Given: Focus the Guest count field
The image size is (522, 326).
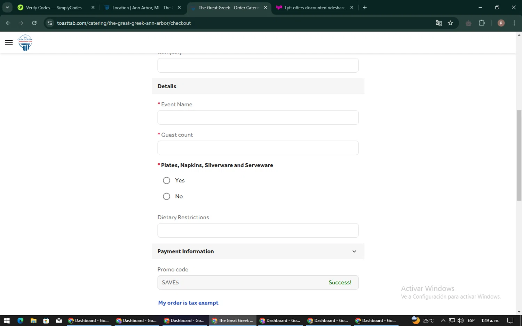Looking at the screenshot, I should (x=258, y=148).
